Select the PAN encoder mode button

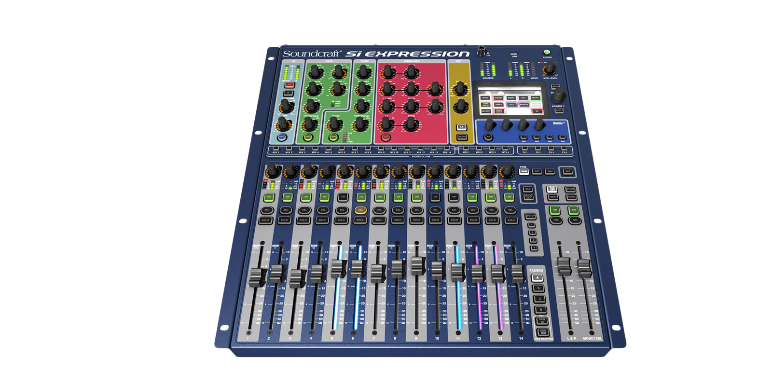click(550, 171)
